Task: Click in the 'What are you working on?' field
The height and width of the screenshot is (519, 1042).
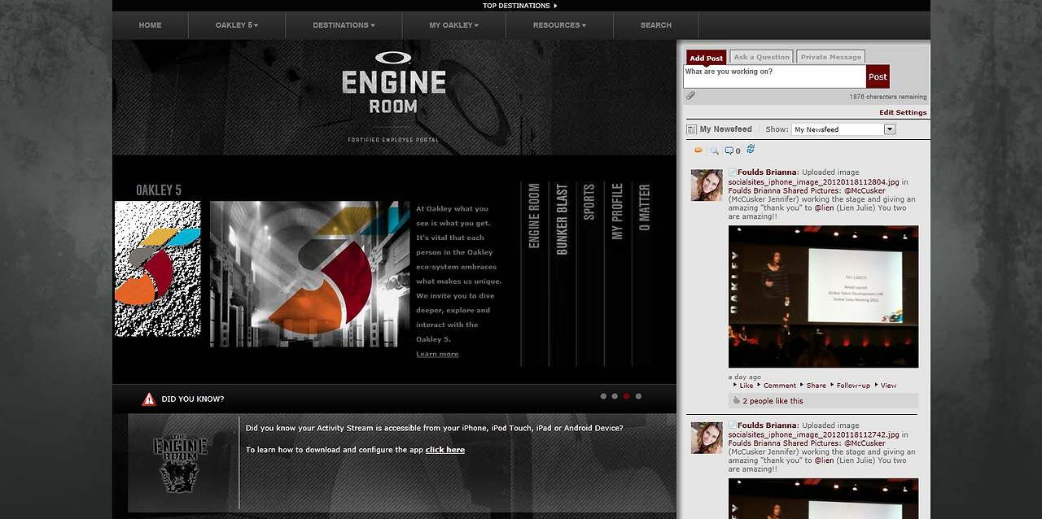Action: [x=774, y=76]
